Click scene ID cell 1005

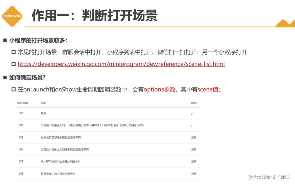coord(20,137)
